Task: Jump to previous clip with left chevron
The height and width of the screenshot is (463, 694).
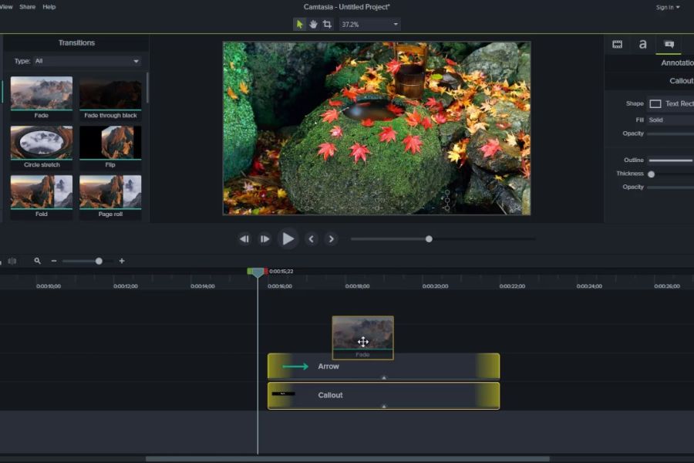Action: click(312, 239)
